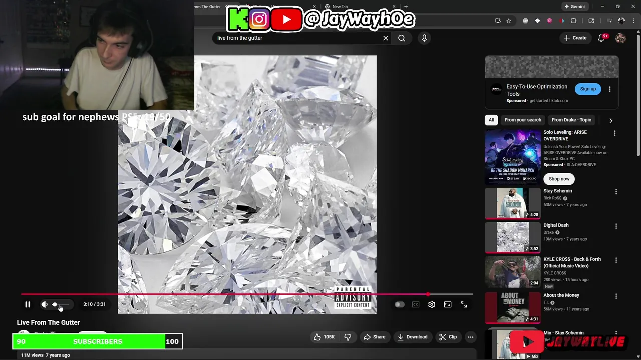Open Stay Schemin options menu
641x360 pixels.
coord(616,192)
